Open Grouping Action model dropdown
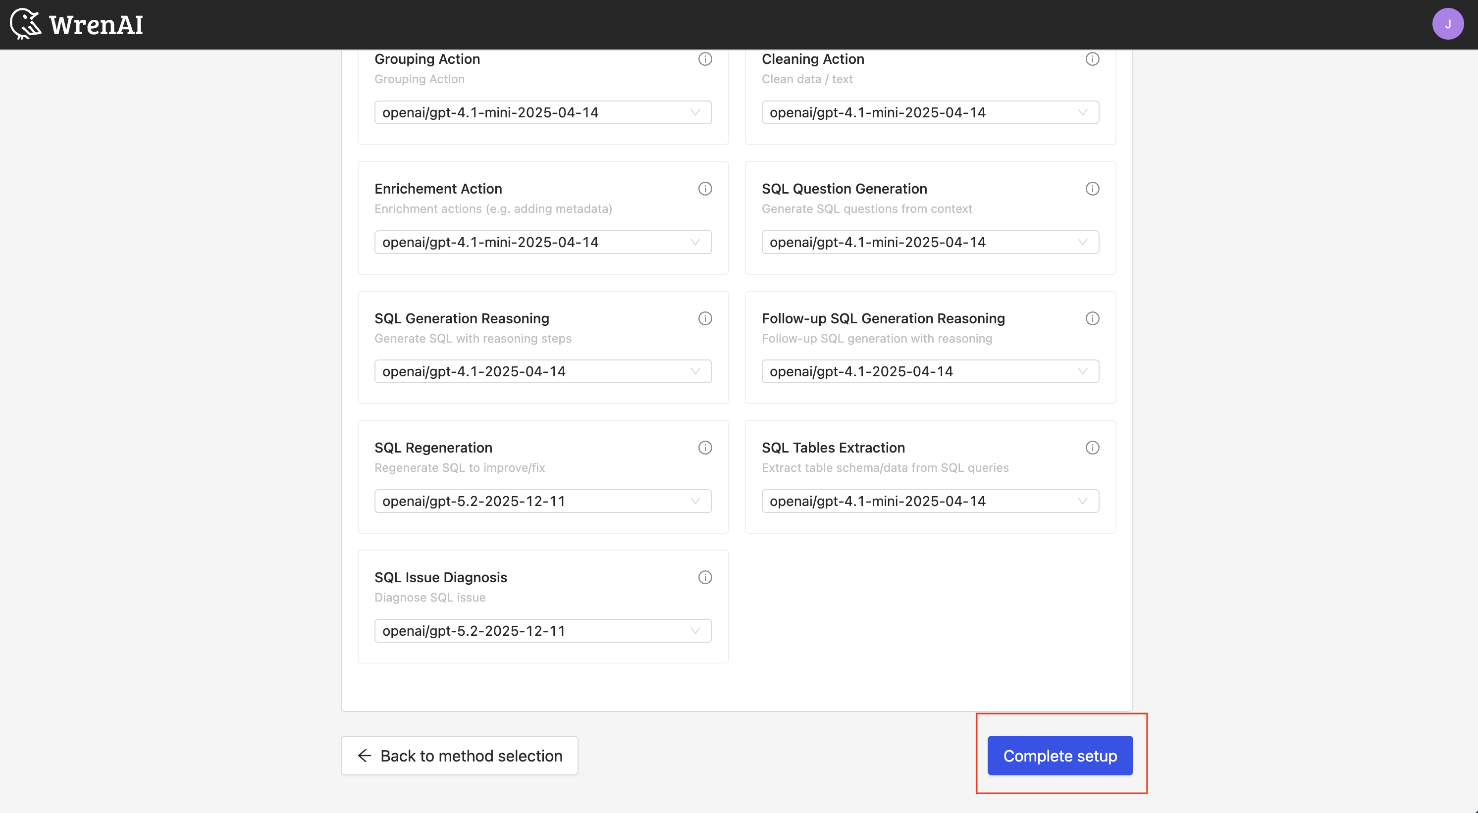Image resolution: width=1478 pixels, height=813 pixels. pos(542,112)
